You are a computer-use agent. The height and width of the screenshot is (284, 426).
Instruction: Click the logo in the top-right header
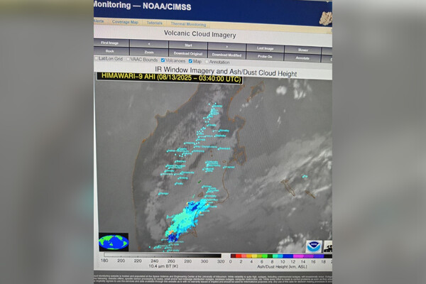(325, 17)
